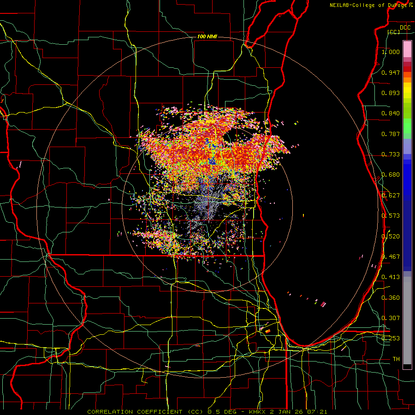Screen dimensions: 415x415
Task: Pick the light pink color bar segment
Action: [x=407, y=49]
